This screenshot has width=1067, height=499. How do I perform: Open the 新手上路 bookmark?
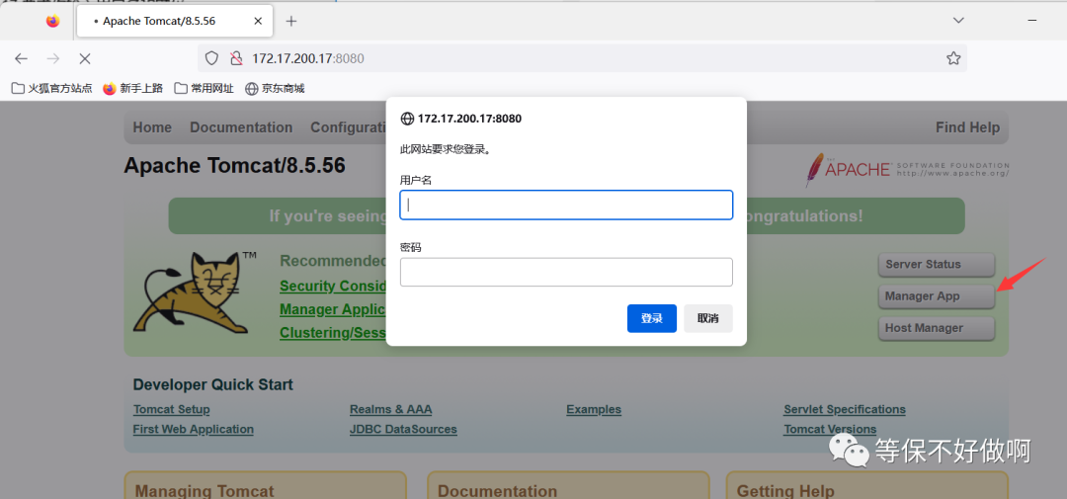point(133,88)
